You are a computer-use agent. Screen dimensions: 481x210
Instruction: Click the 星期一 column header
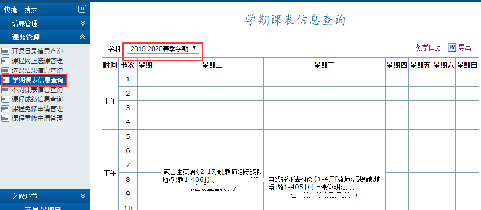(149, 65)
